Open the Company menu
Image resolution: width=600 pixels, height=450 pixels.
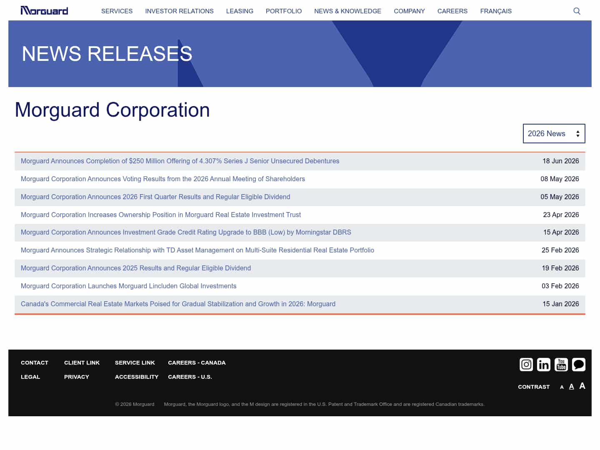click(x=409, y=11)
